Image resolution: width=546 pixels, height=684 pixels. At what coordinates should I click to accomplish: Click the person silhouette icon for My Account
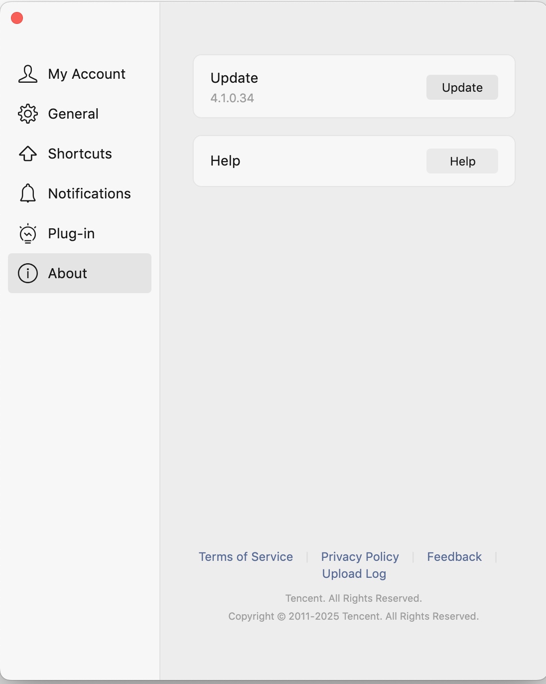tap(28, 74)
